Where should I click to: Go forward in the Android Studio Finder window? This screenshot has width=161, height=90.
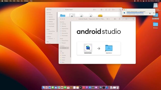76,19
